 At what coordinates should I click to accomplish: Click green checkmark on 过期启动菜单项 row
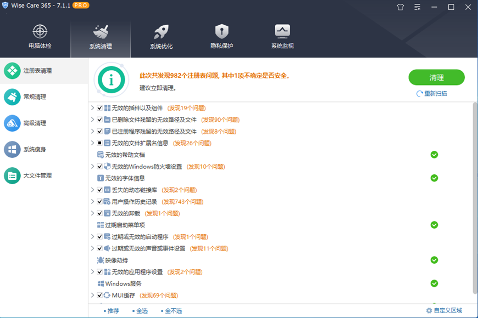pyautogui.click(x=434, y=225)
